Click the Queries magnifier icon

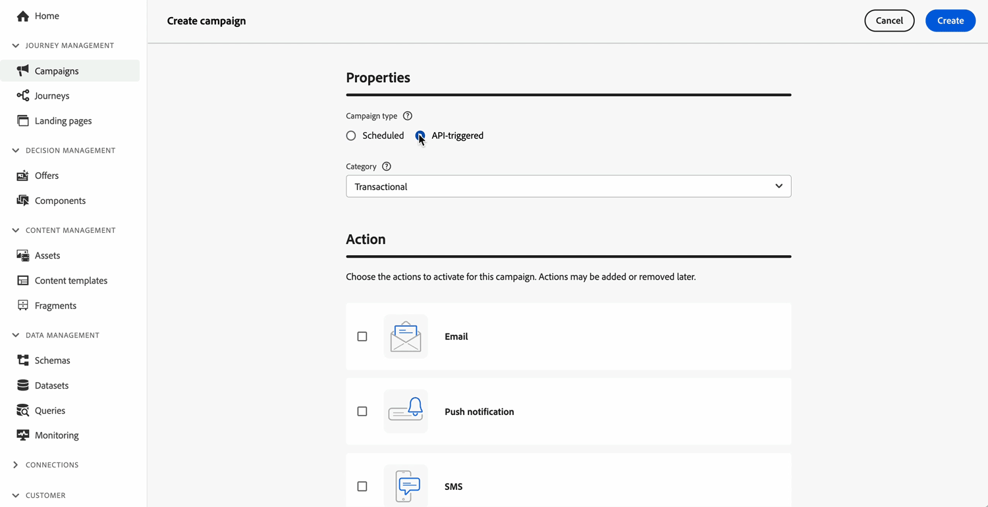coord(23,410)
